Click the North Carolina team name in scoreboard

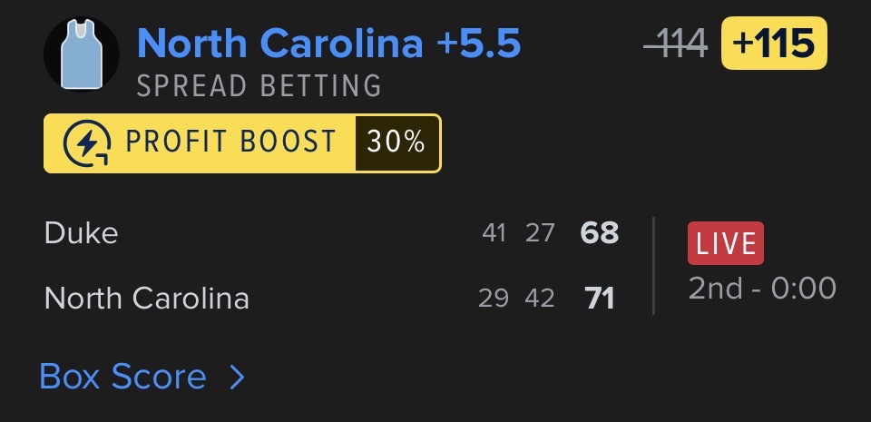[x=146, y=298]
